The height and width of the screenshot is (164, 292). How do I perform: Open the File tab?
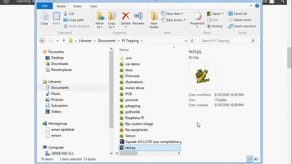click(x=45, y=6)
